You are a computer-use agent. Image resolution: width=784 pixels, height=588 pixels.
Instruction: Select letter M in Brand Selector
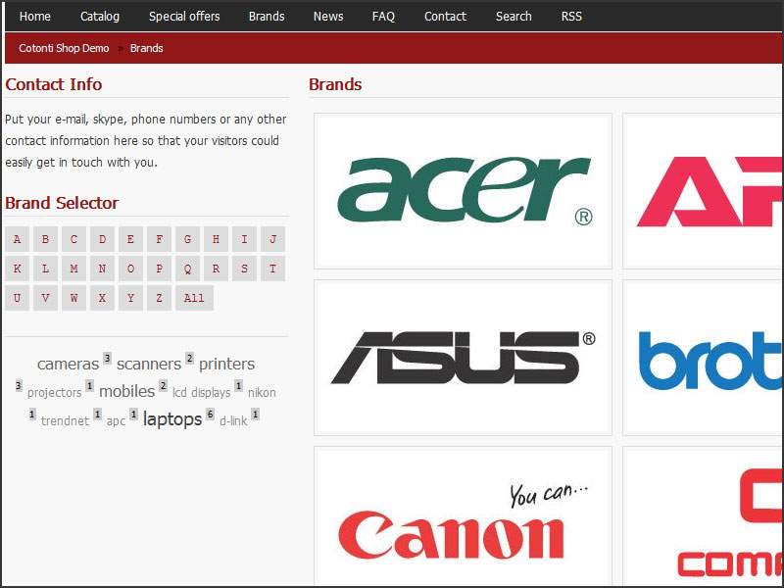74,269
